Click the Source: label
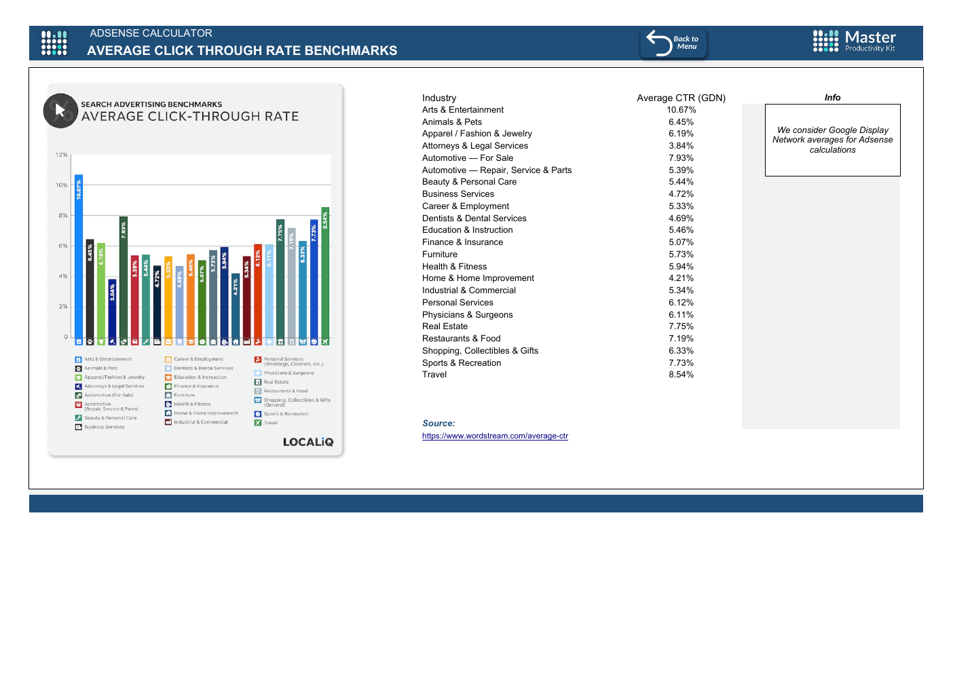953x674 pixels. tap(438, 424)
